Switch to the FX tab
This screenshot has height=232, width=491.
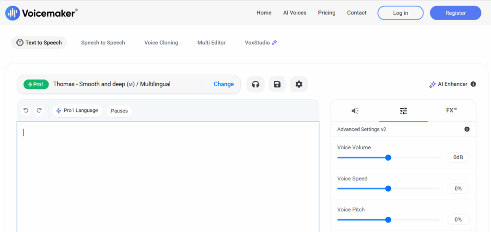pyautogui.click(x=451, y=110)
